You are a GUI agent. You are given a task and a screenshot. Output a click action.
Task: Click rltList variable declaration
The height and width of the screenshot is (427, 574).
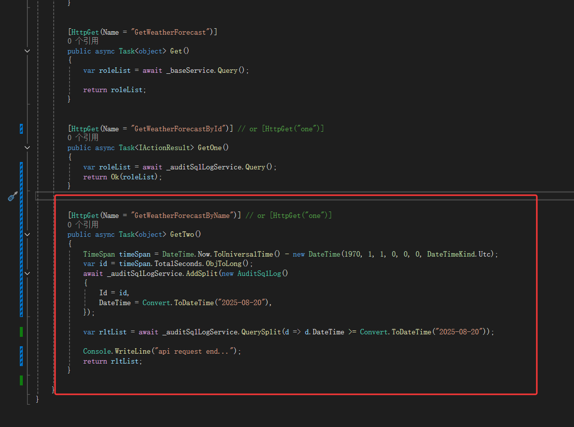pos(113,332)
